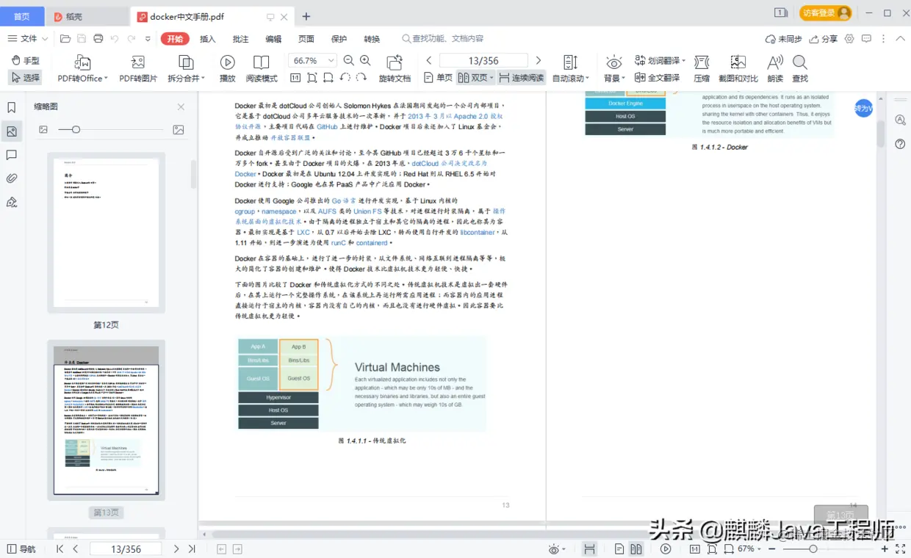Start slideshow with the 播放 button
The height and width of the screenshot is (558, 911).
click(x=228, y=68)
